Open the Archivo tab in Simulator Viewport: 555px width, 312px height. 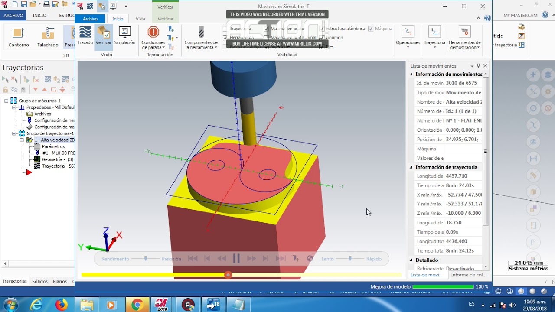[90, 19]
